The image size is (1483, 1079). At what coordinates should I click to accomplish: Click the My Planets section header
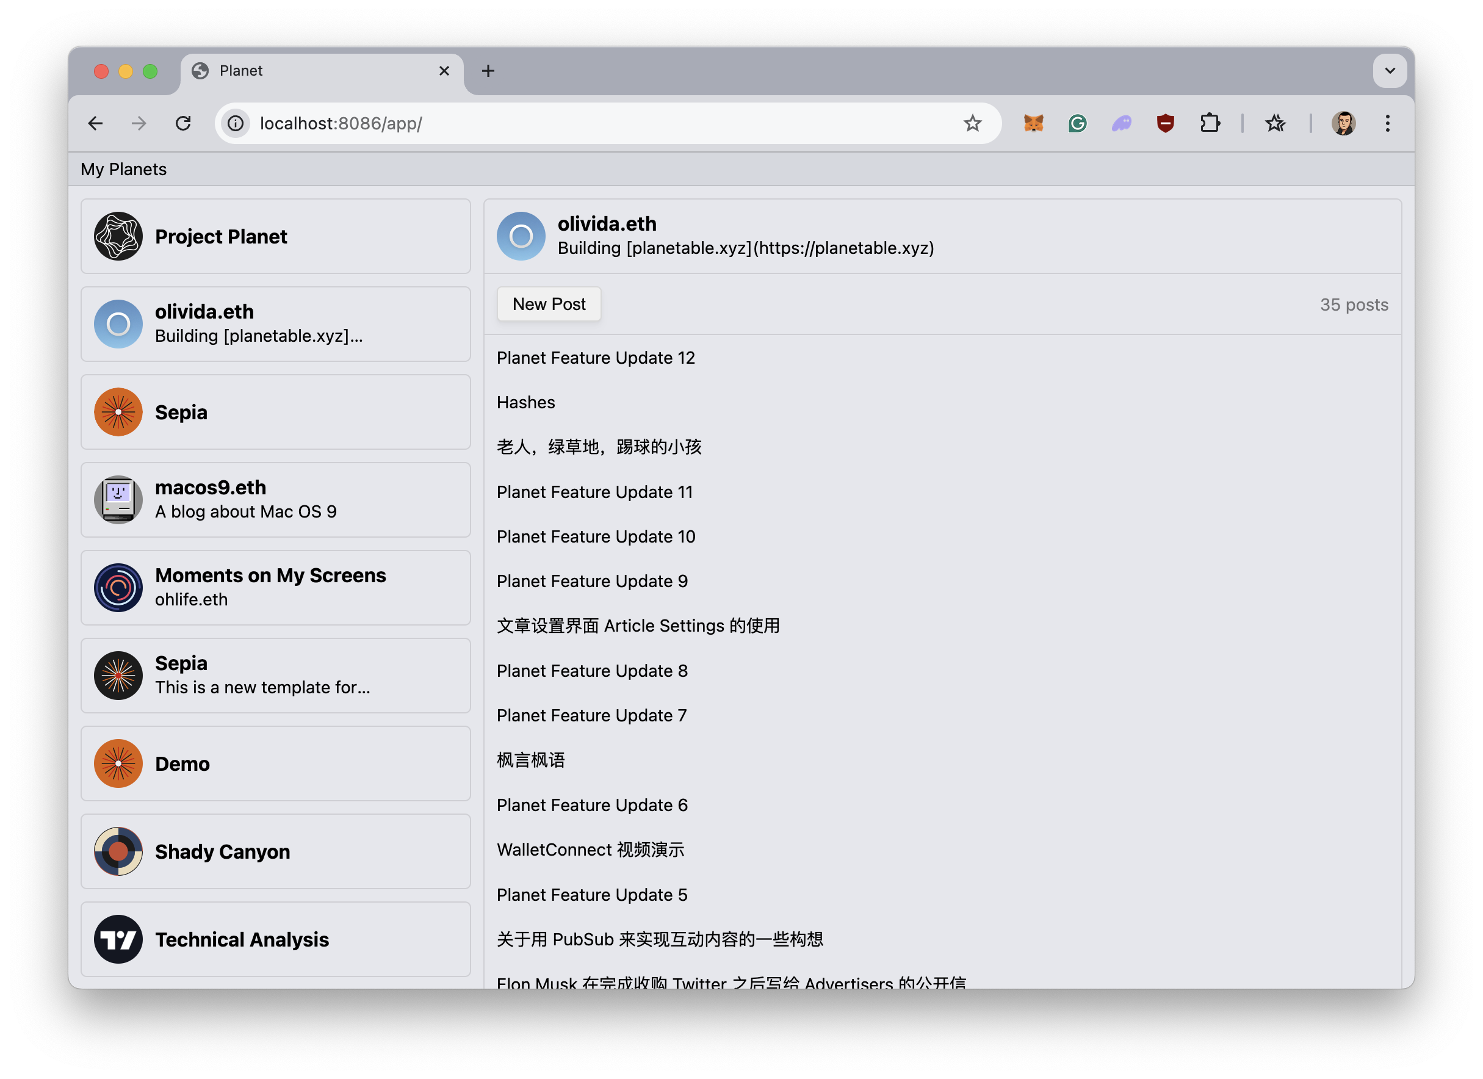(x=123, y=169)
